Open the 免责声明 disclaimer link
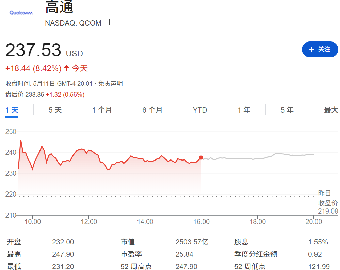The image size is (340, 270). (110, 83)
